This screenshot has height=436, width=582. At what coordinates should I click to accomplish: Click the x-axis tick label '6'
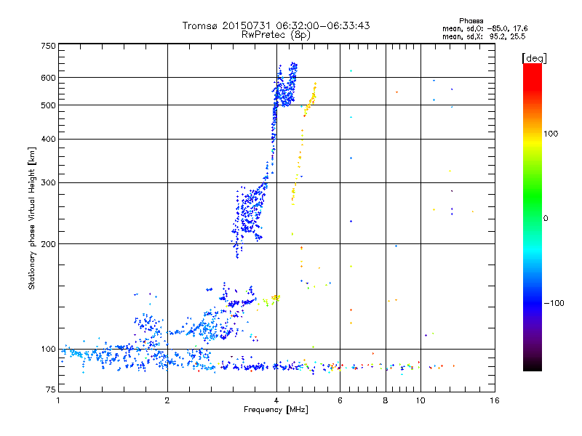(340, 400)
